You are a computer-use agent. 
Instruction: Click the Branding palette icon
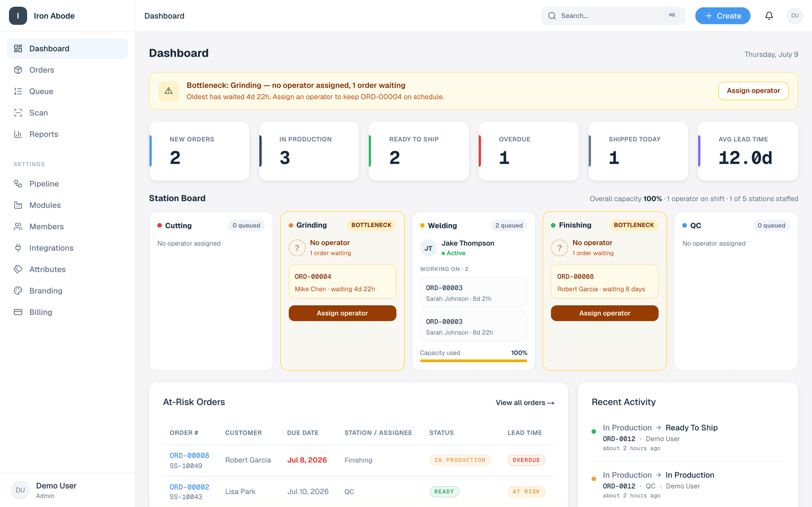tap(18, 290)
